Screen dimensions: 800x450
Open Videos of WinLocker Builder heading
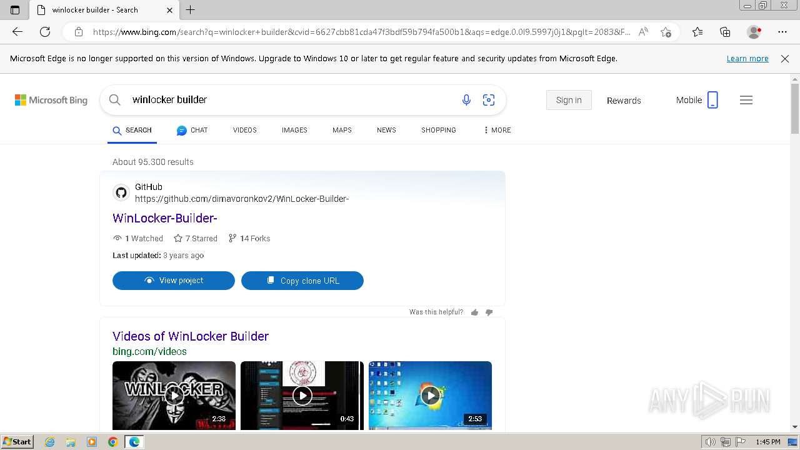pos(191,336)
